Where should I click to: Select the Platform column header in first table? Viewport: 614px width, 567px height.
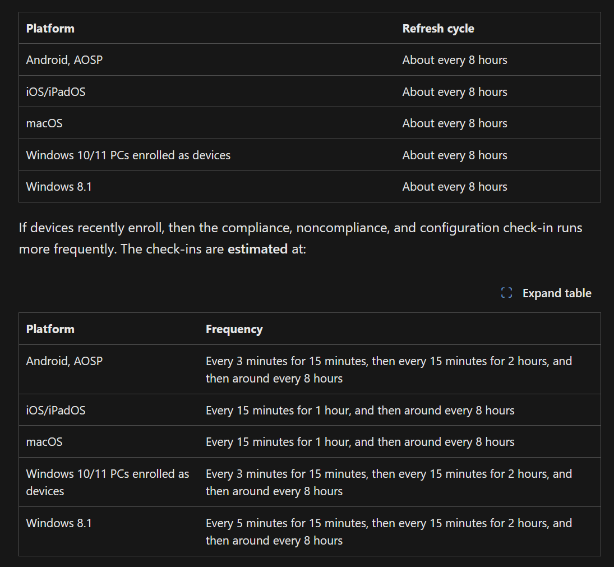(50, 28)
